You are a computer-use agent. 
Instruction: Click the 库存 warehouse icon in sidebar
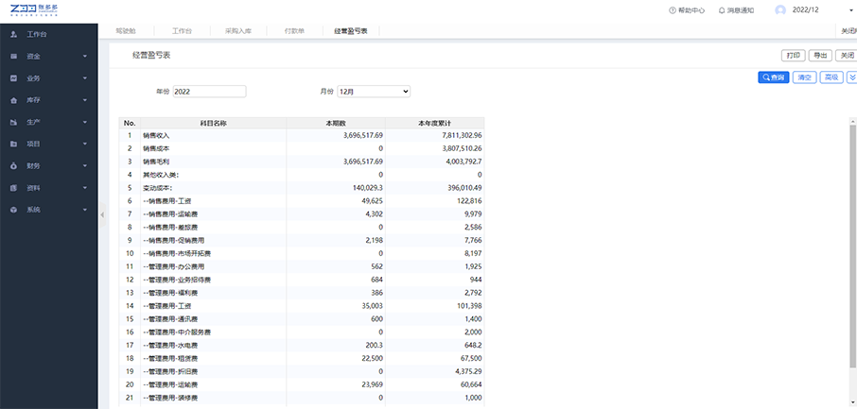pyautogui.click(x=12, y=100)
